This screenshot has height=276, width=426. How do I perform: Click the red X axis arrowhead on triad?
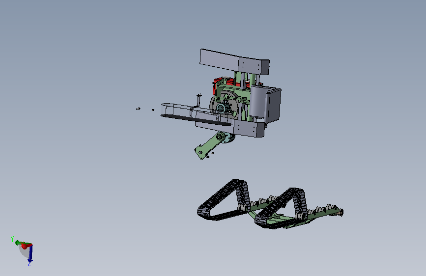(25, 246)
